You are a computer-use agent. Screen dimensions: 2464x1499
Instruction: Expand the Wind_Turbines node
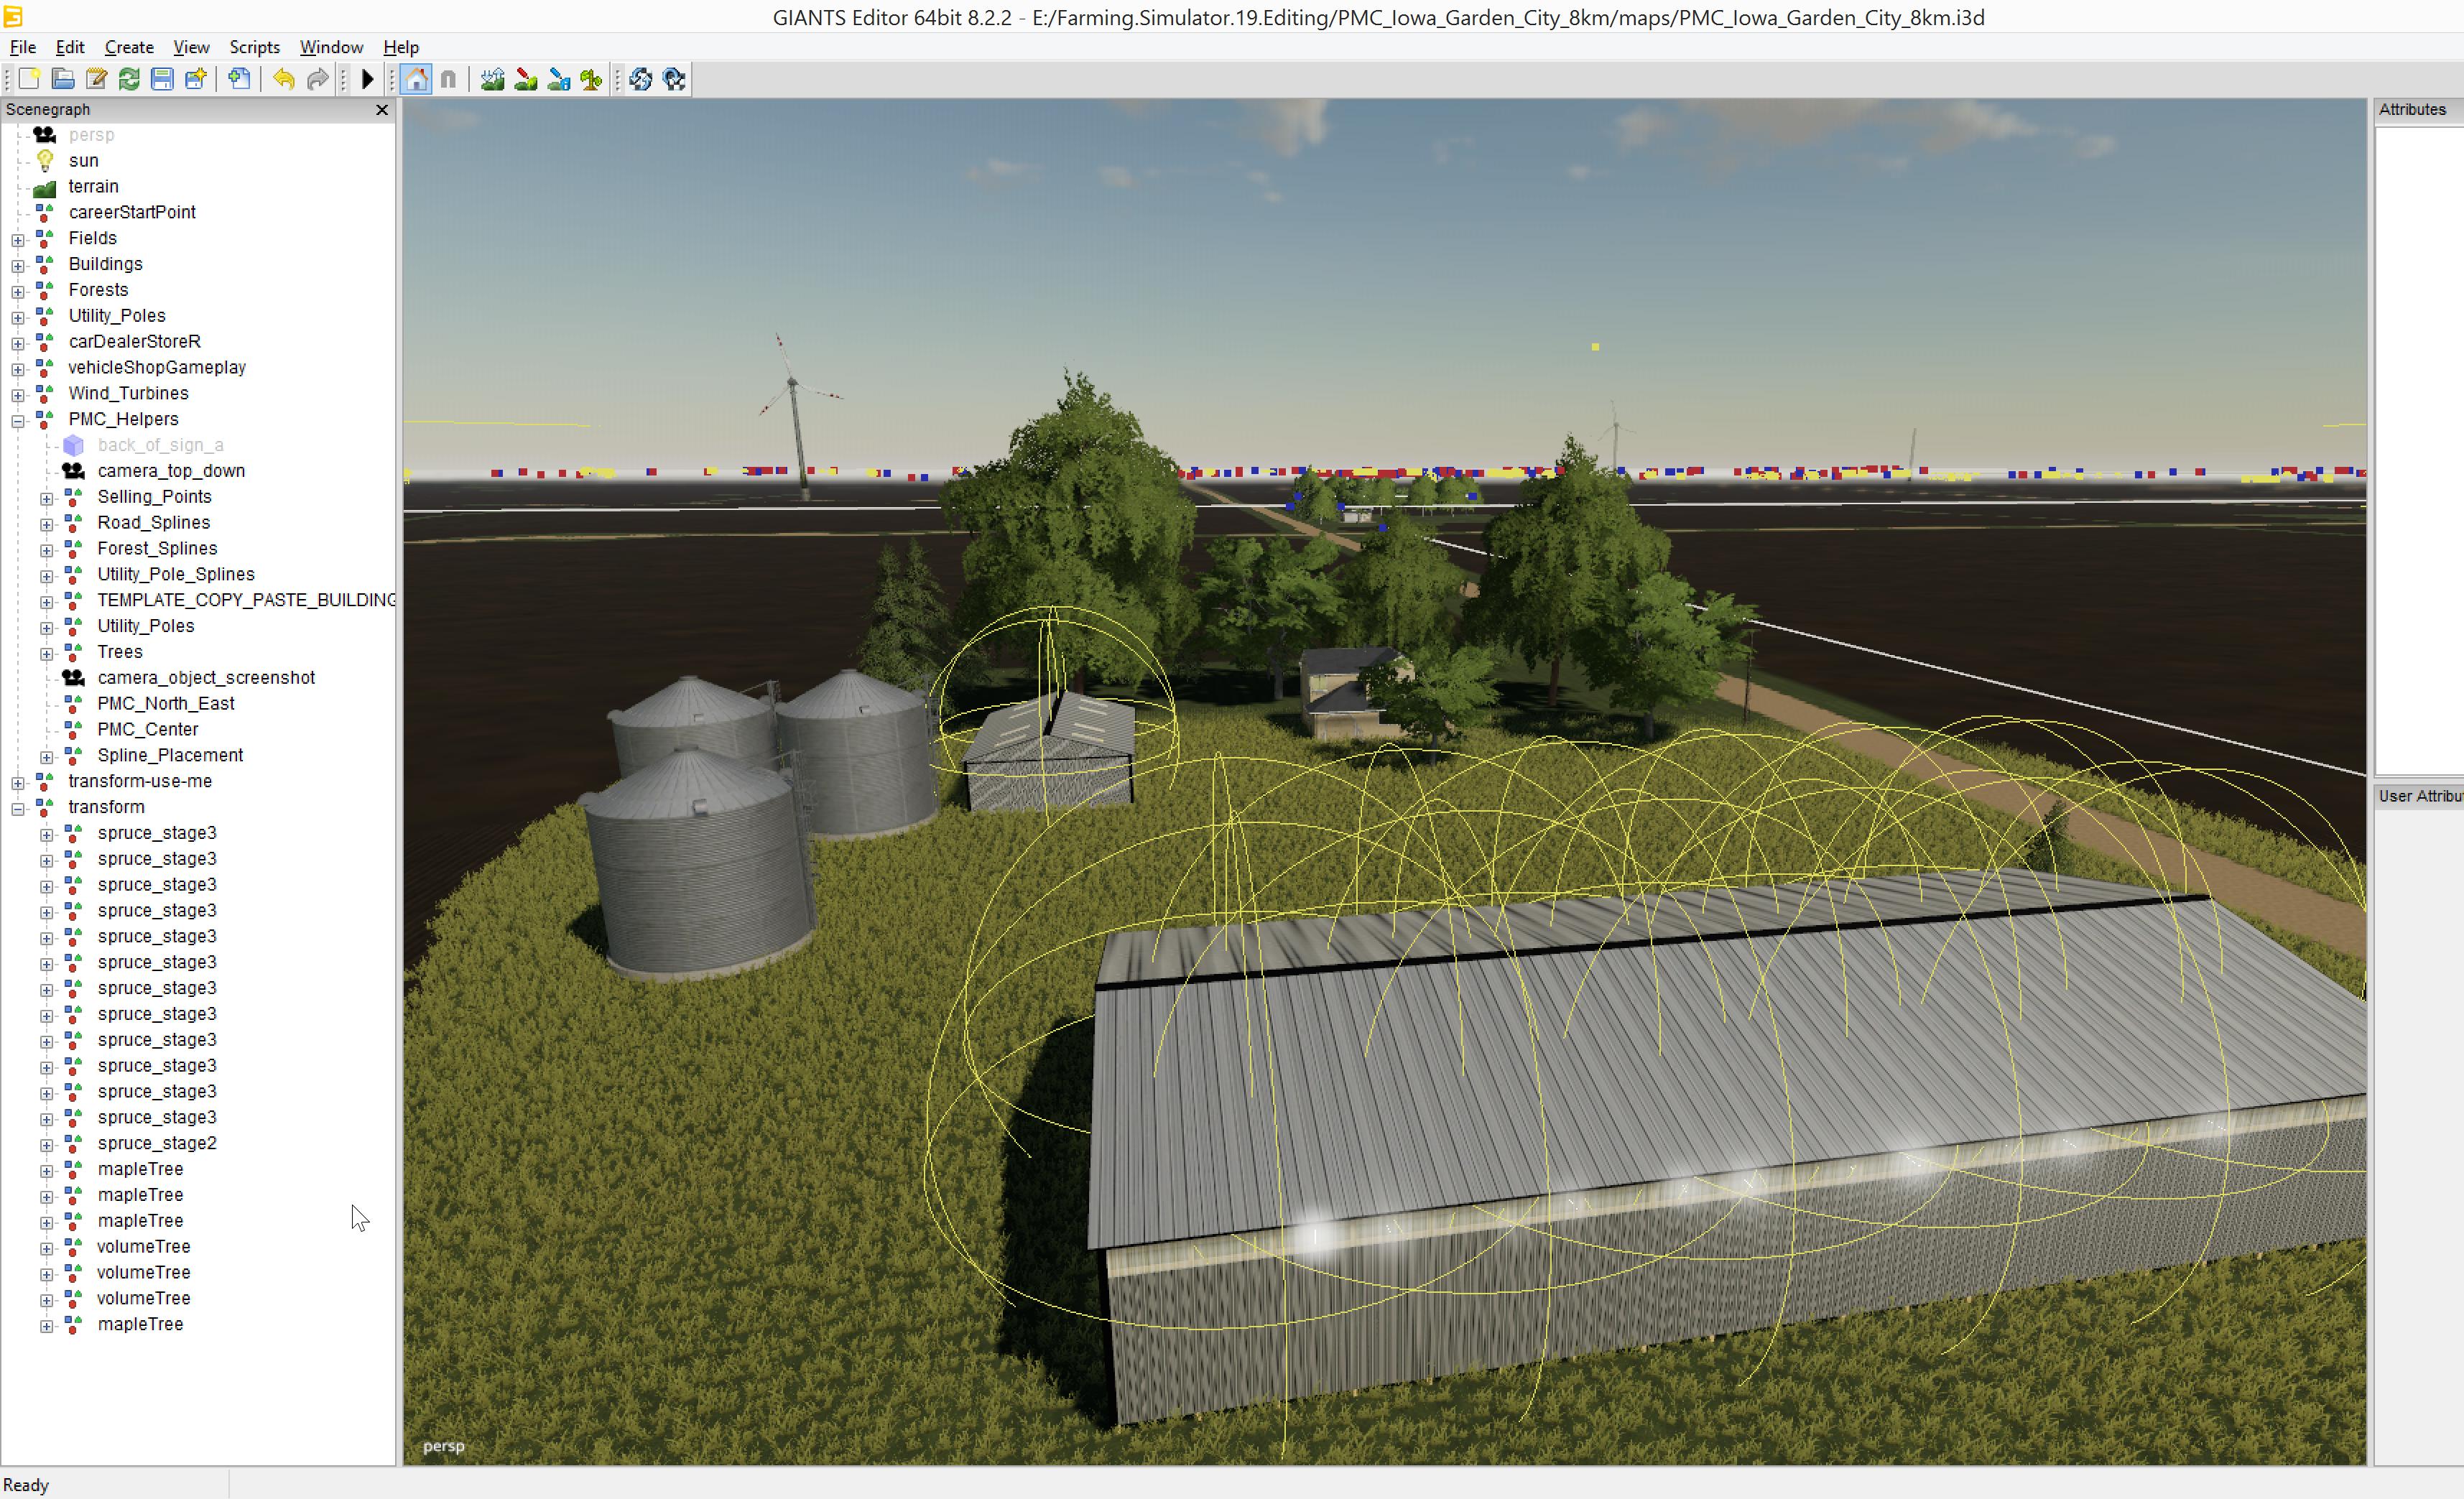18,395
